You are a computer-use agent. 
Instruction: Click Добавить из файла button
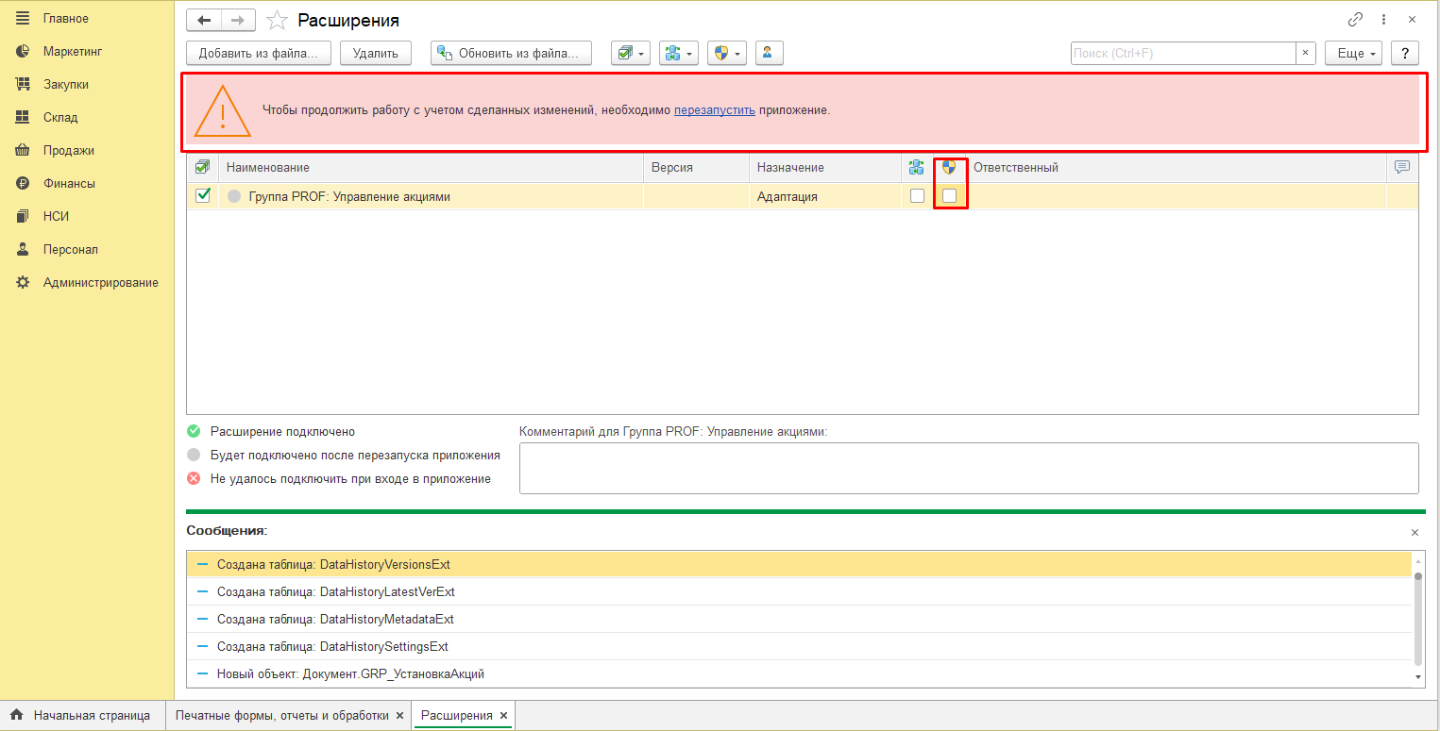point(259,53)
